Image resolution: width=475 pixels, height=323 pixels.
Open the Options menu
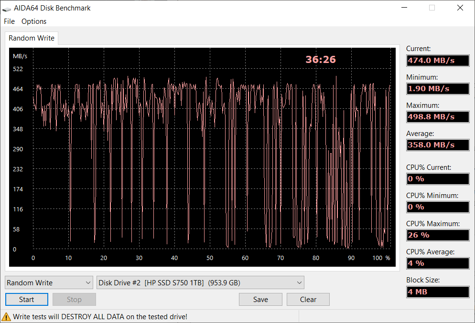pyautogui.click(x=34, y=21)
